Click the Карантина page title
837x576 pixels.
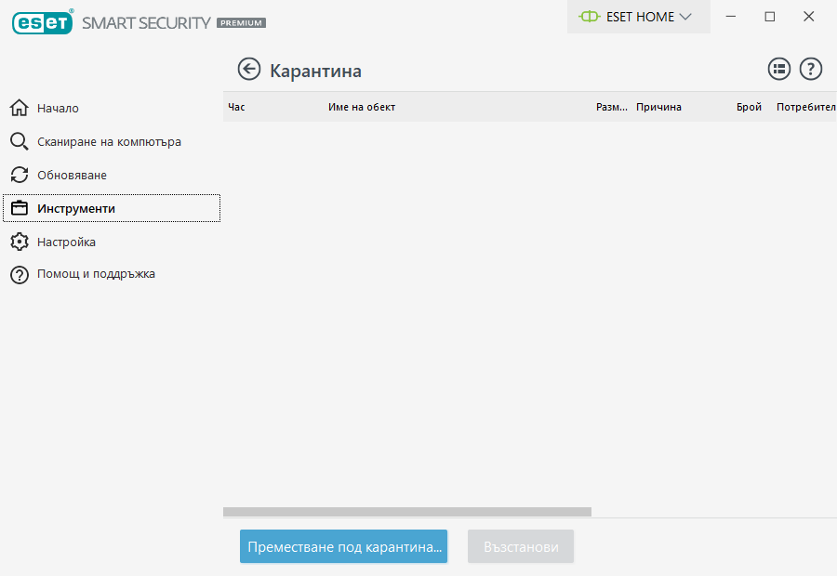pos(315,71)
